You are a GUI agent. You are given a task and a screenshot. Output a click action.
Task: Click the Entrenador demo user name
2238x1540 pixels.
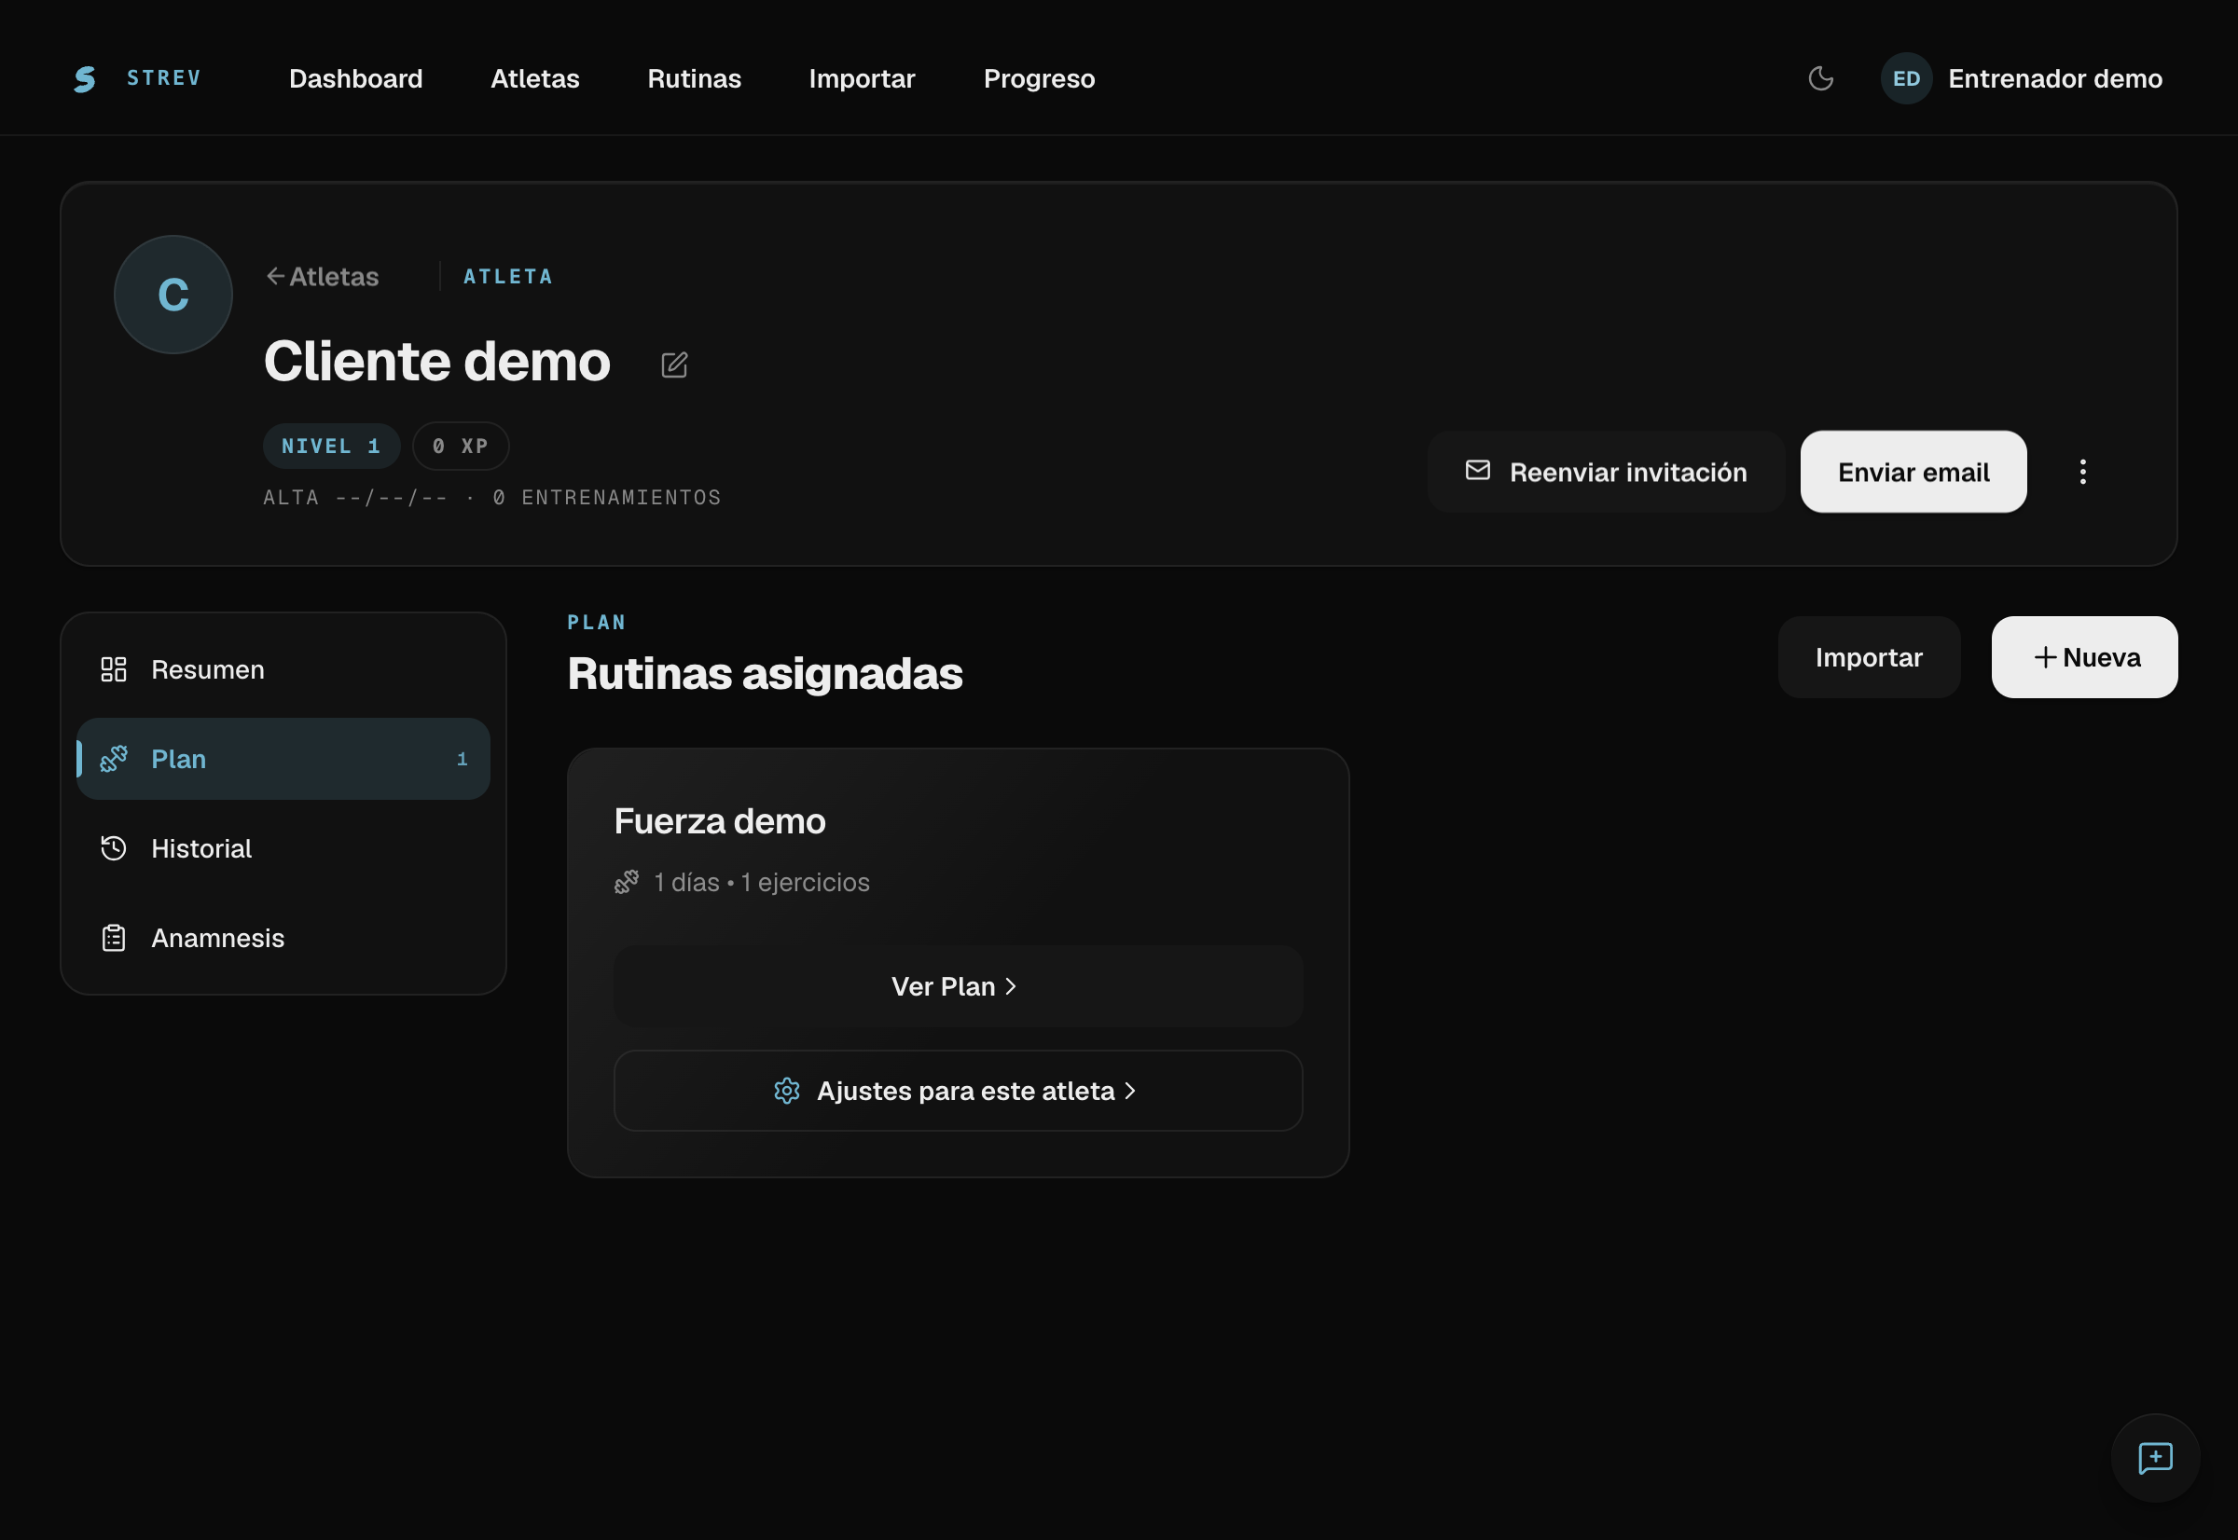coord(2054,78)
